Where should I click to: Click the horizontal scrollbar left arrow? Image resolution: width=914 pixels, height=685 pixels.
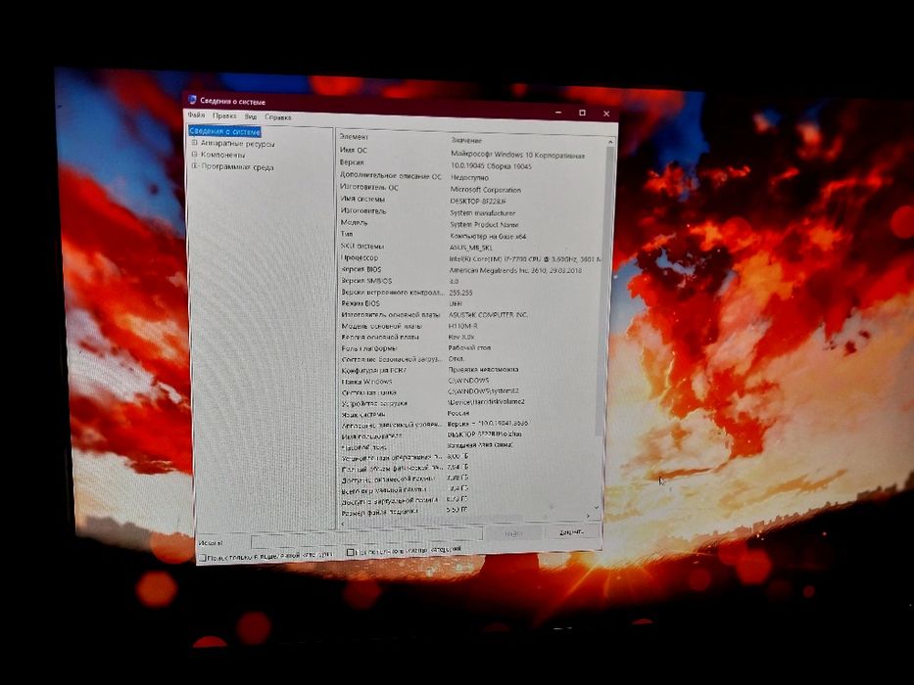pos(341,524)
